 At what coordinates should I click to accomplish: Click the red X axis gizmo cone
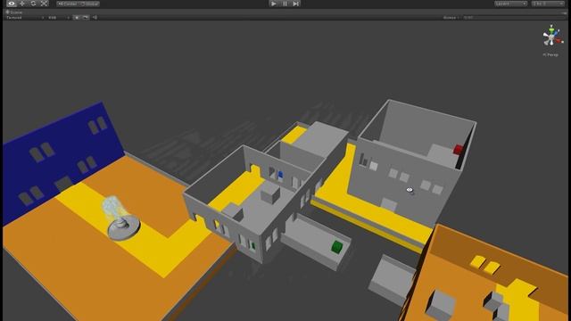(559, 41)
